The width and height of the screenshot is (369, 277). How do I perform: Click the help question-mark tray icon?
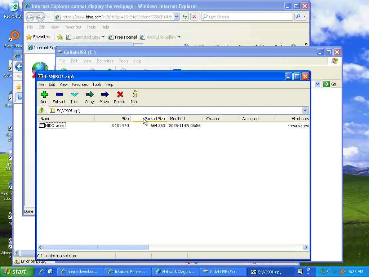[x=300, y=272]
